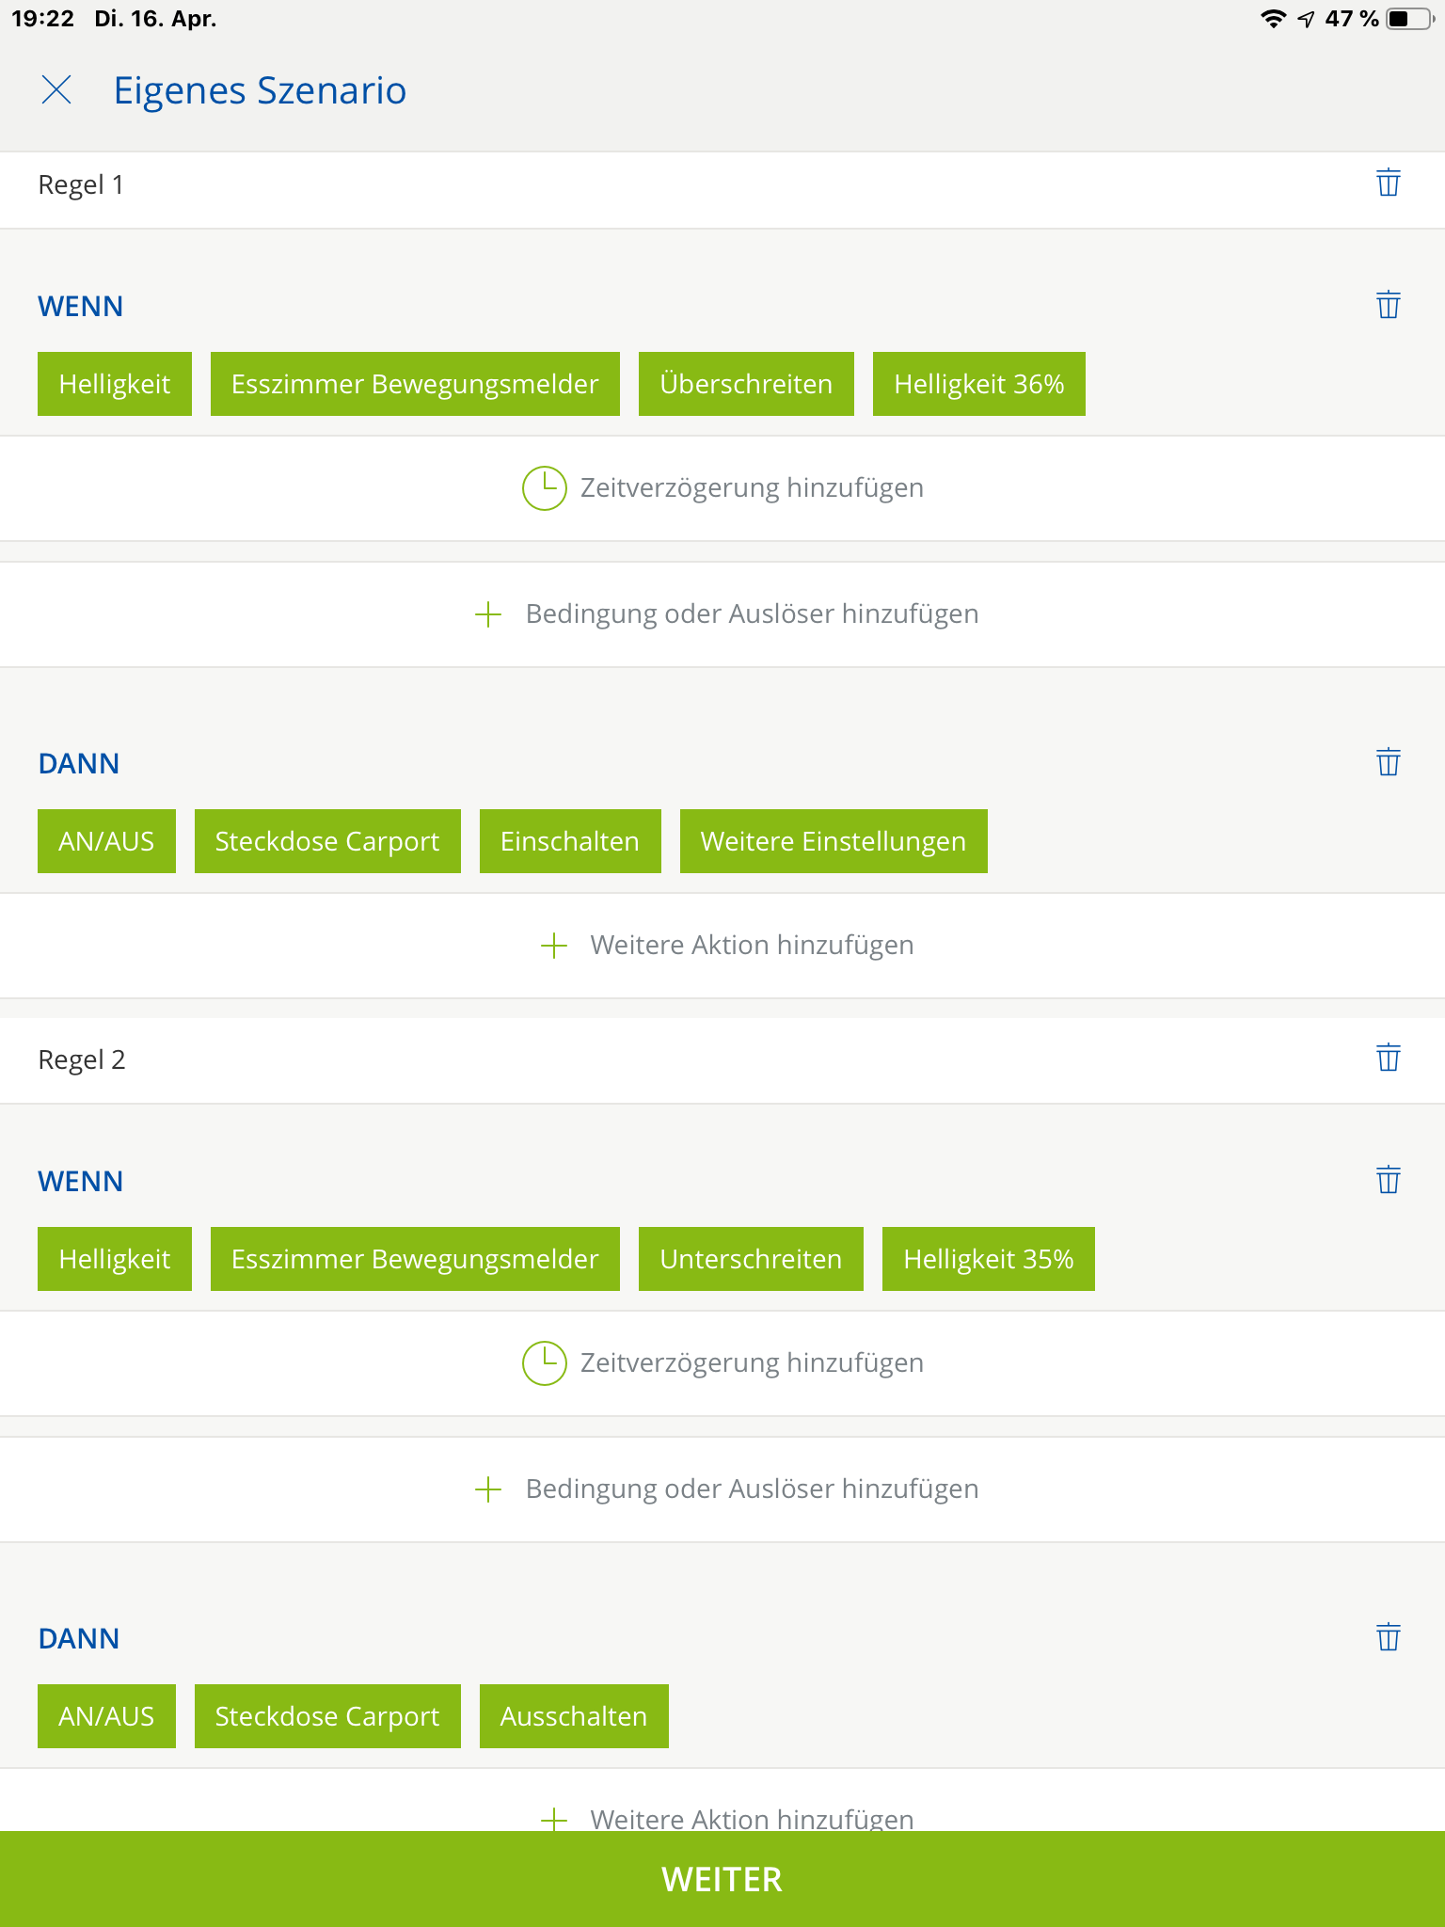The height and width of the screenshot is (1927, 1445).
Task: Tap trash icon beside first WENN section
Action: (x=1388, y=305)
